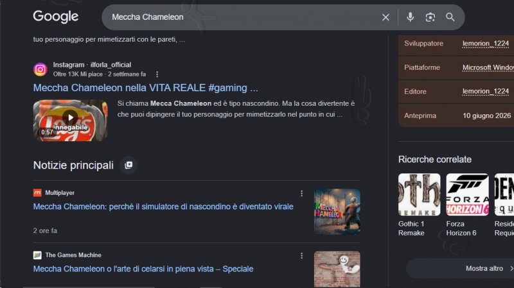Image resolution: width=514 pixels, height=288 pixels.
Task: Play the 0:57 Instagram video thumbnail
Action: coord(70,121)
